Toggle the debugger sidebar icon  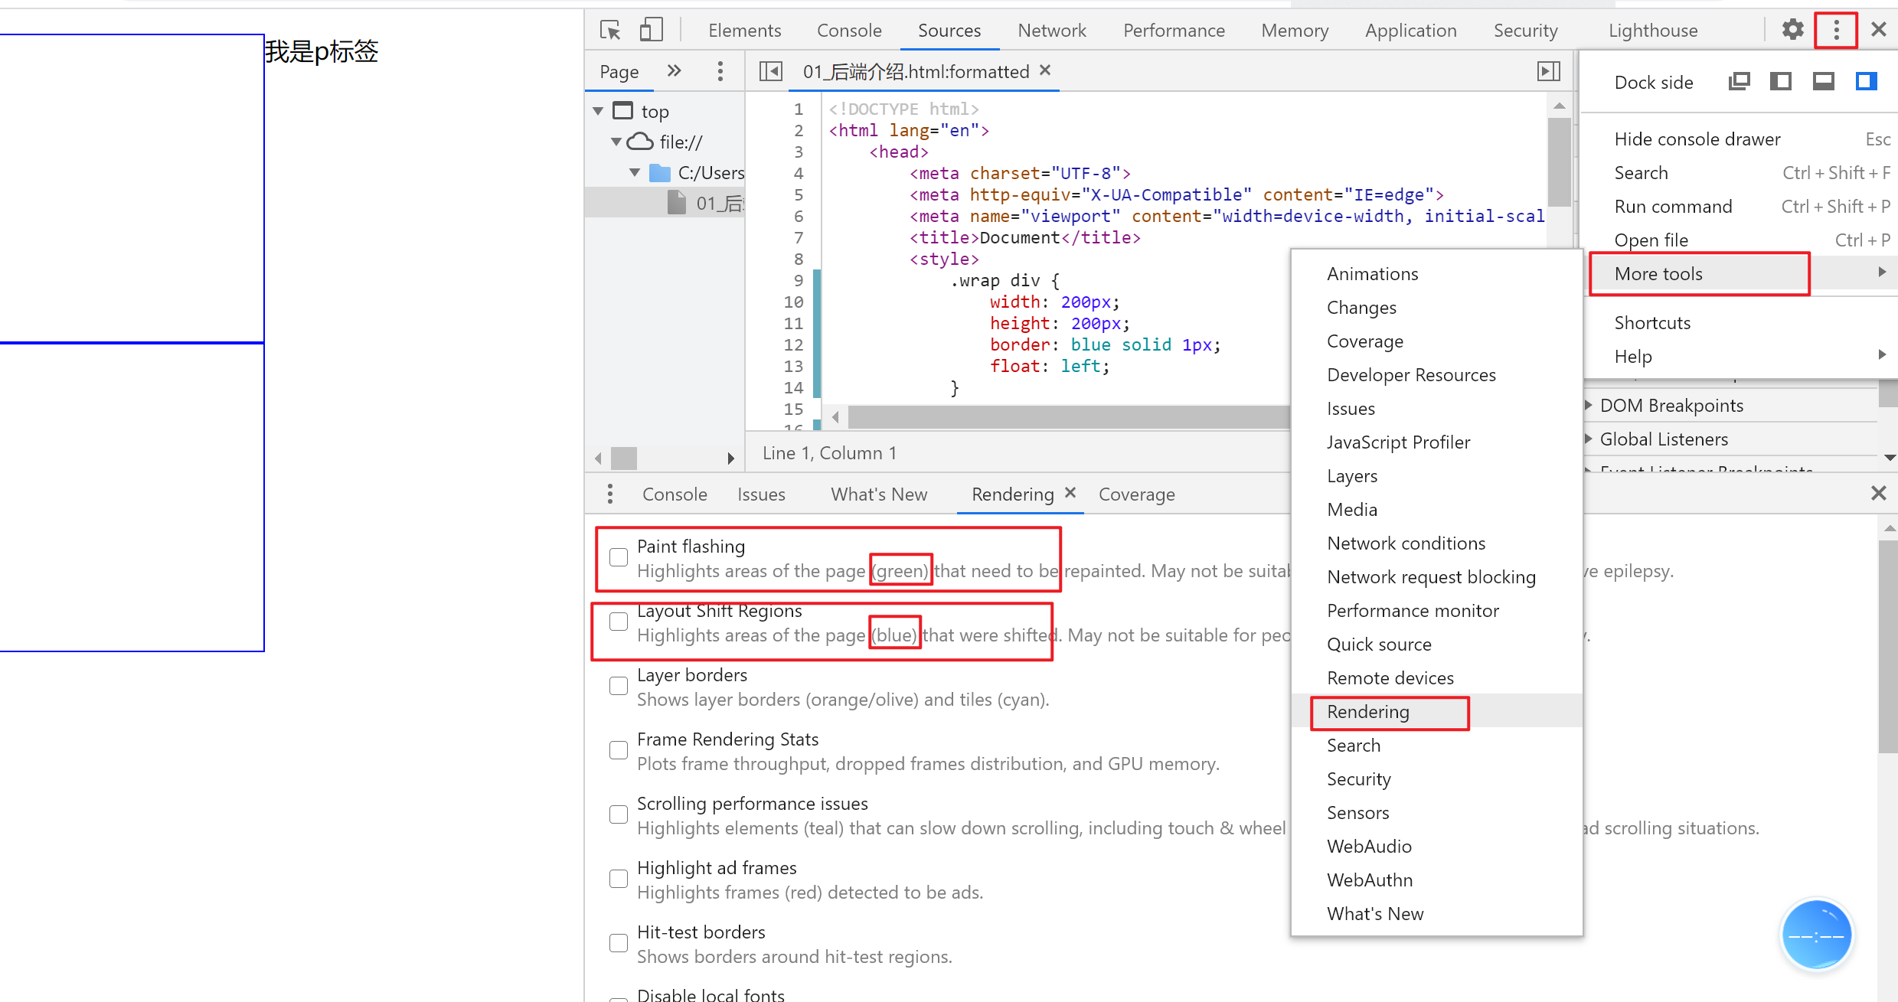1548,71
